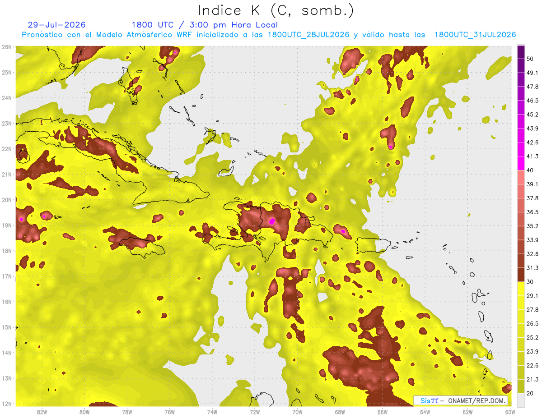Click the colorbar value "22.6"
The height and width of the screenshot is (418, 542).
[533, 366]
